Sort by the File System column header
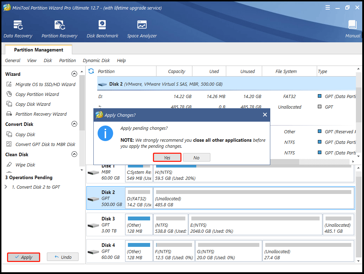The height and width of the screenshot is (274, 364). [290, 71]
